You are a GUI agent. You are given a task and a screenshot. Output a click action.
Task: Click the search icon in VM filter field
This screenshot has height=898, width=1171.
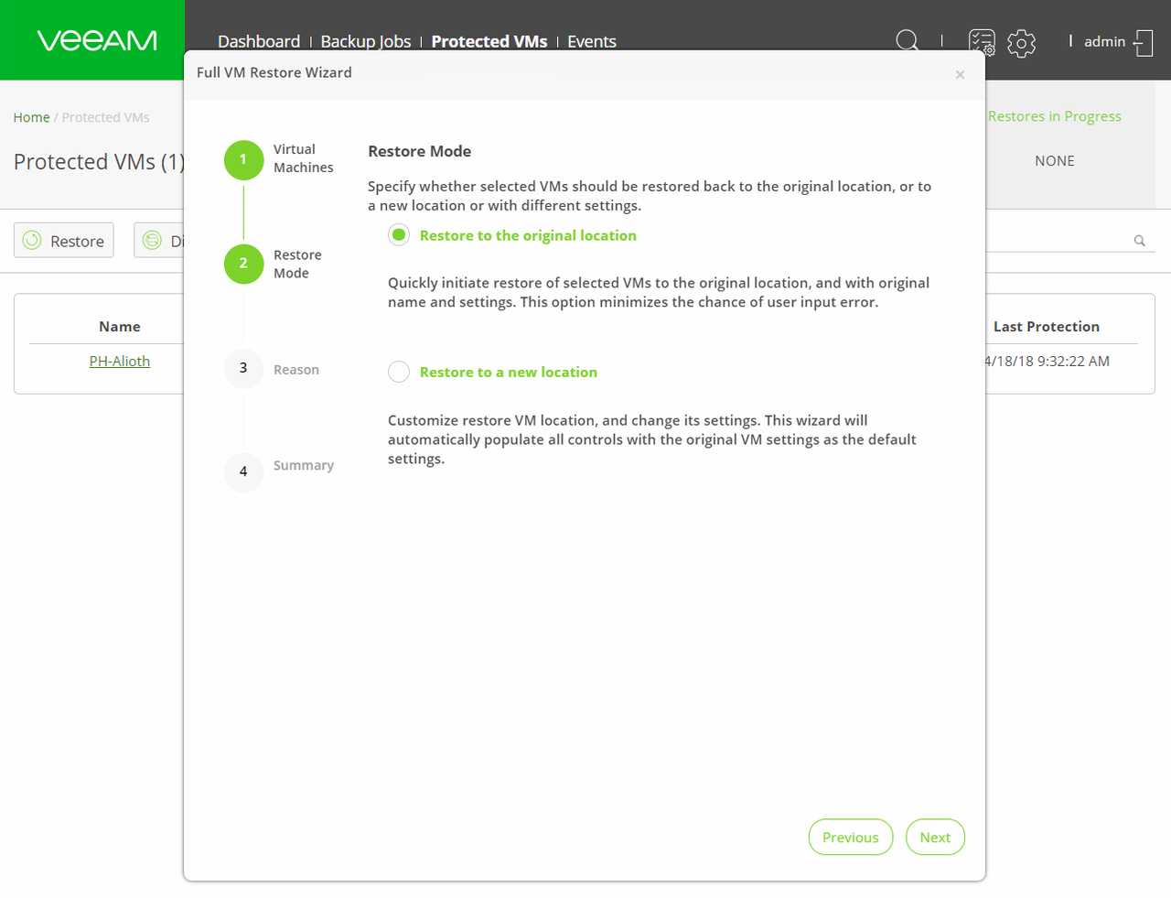[x=1139, y=241]
